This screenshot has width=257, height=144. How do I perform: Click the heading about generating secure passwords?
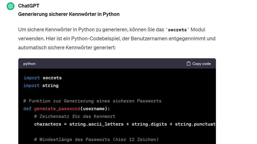coord(69,14)
